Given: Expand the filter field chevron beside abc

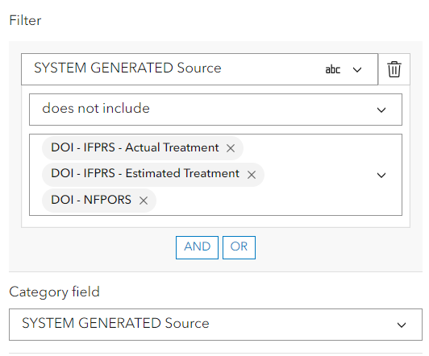Looking at the screenshot, I should pos(357,70).
